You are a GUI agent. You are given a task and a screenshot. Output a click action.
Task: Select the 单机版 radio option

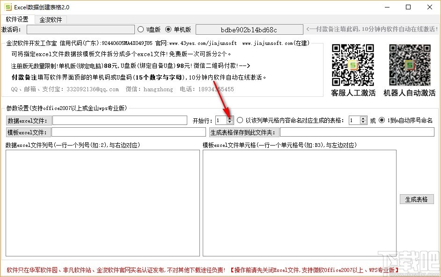(x=169, y=29)
